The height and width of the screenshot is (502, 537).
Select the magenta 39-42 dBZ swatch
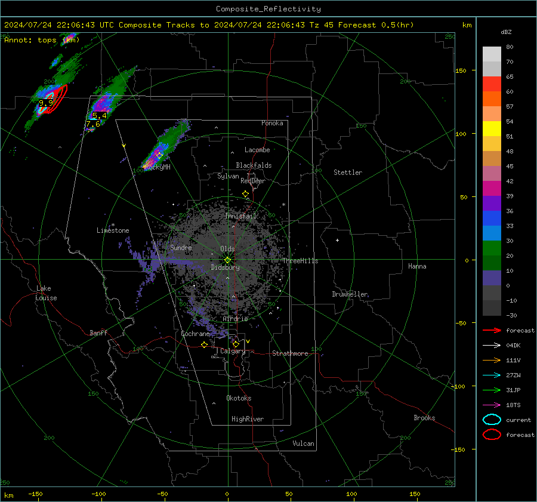click(492, 189)
